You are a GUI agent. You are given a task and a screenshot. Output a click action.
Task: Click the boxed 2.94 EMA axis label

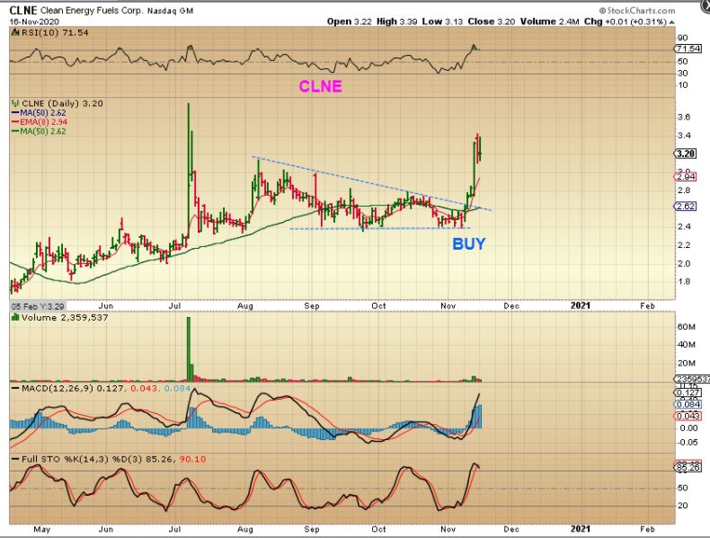(x=686, y=177)
